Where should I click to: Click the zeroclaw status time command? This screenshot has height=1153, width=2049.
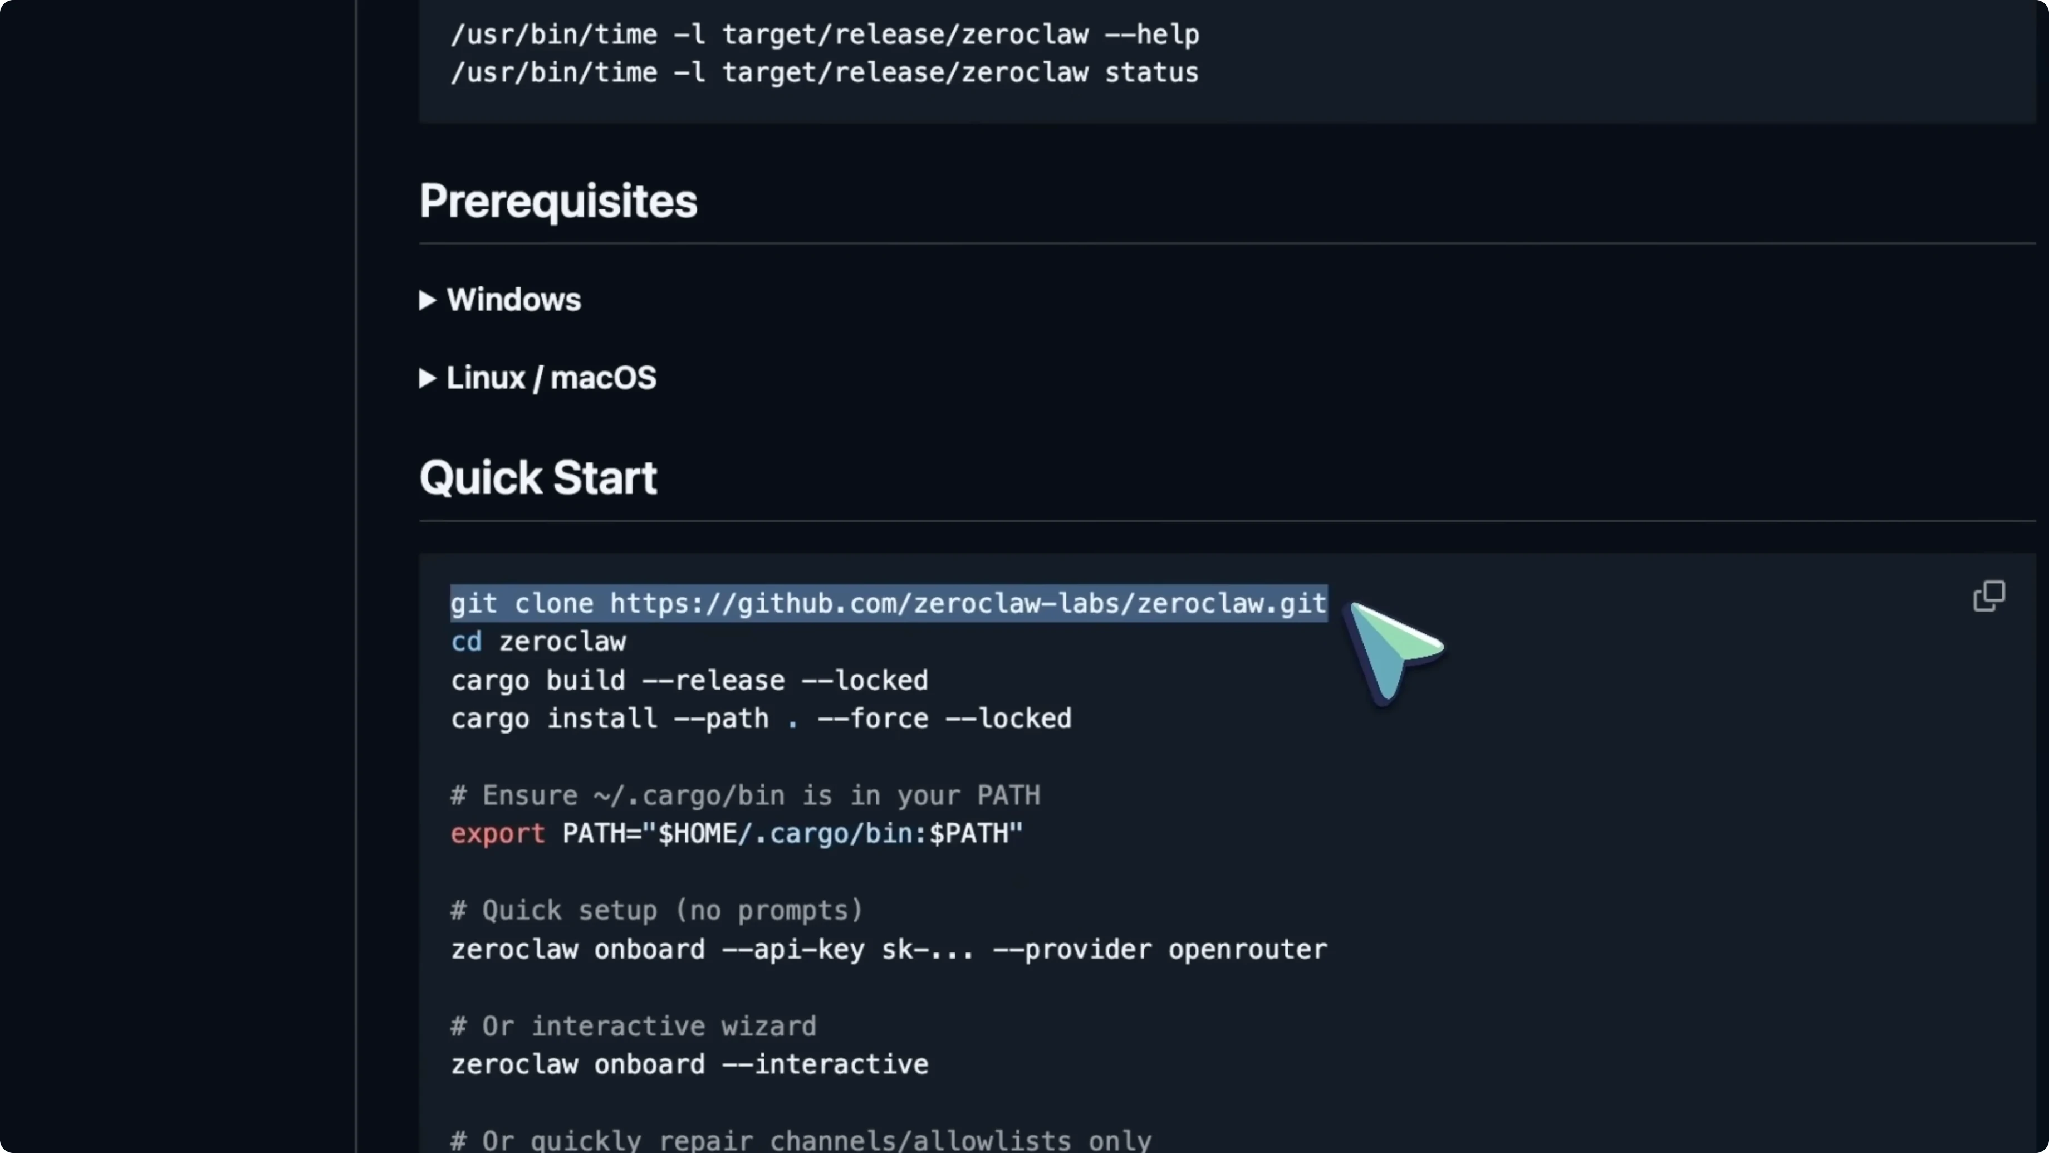[825, 72]
